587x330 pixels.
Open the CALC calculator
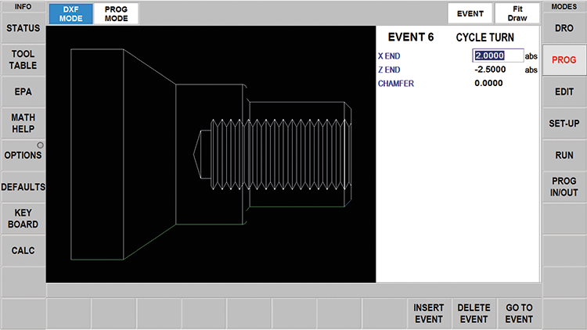pyautogui.click(x=23, y=250)
